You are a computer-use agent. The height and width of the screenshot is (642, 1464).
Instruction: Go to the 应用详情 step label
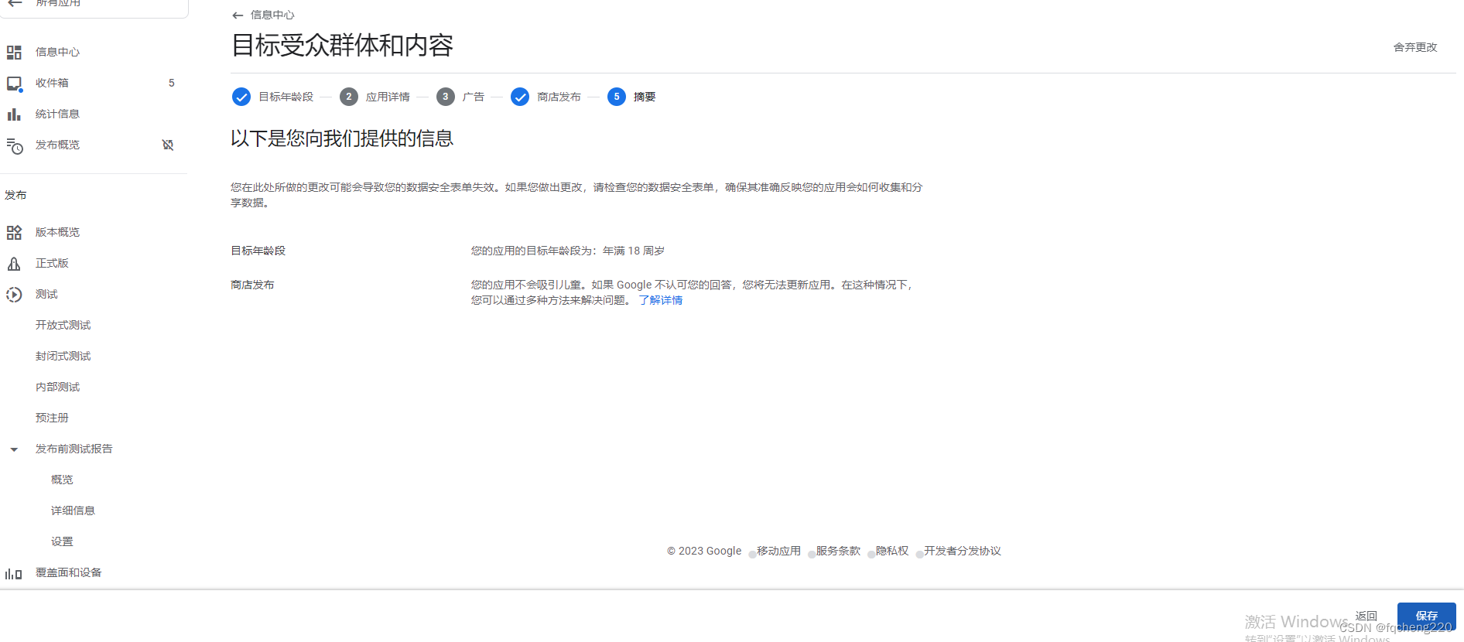[x=388, y=97]
